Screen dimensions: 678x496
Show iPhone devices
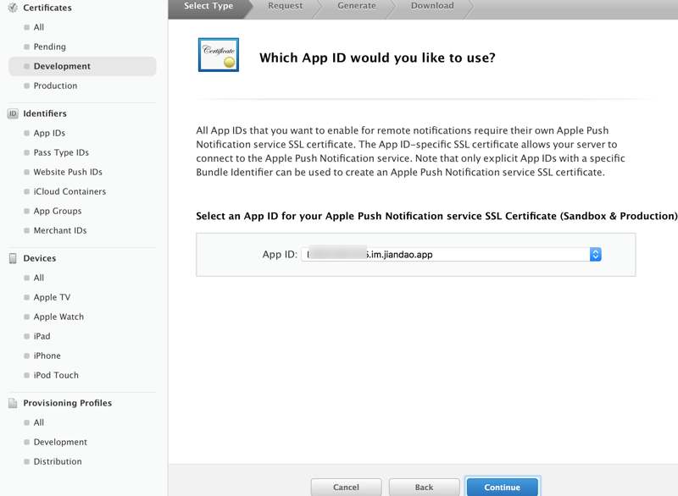[47, 355]
